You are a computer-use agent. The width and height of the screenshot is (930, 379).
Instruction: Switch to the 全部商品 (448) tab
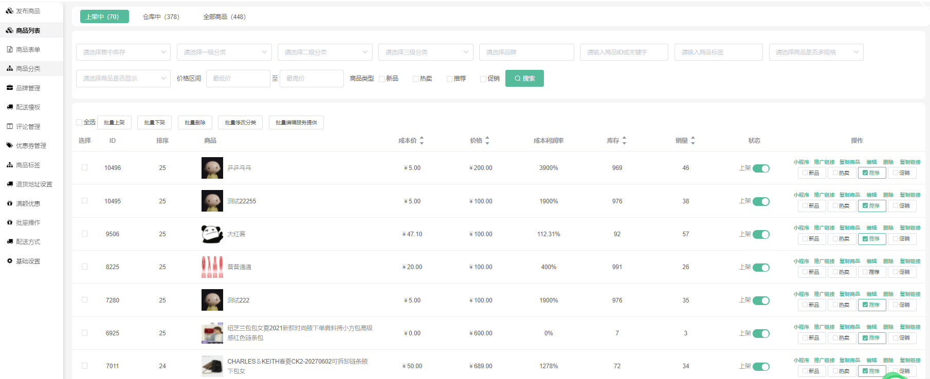point(224,17)
